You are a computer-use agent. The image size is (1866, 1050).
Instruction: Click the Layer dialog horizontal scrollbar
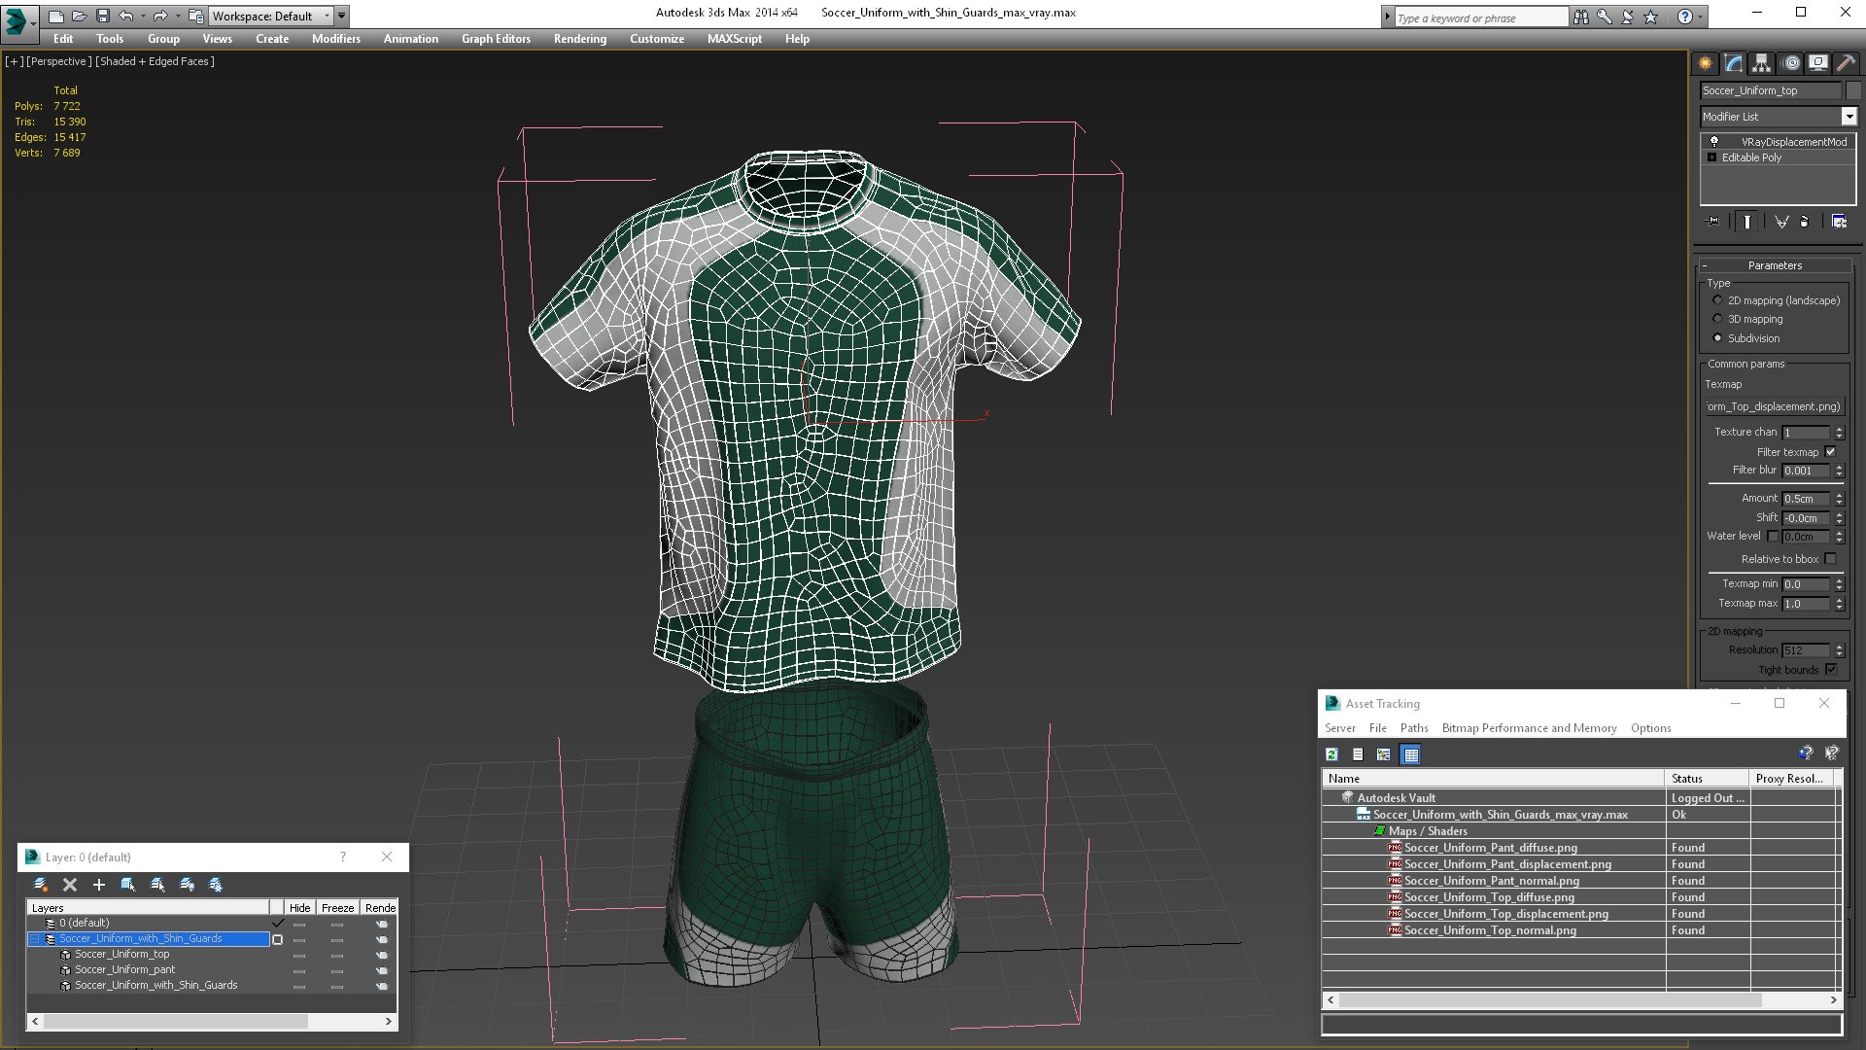(x=212, y=1022)
